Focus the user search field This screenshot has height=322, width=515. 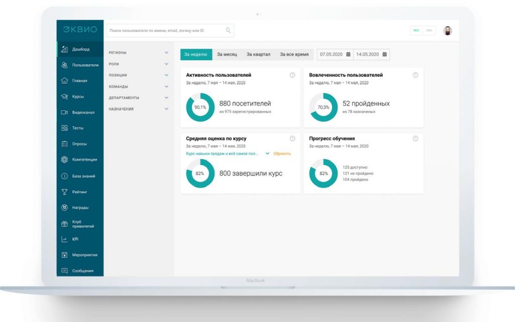click(170, 31)
